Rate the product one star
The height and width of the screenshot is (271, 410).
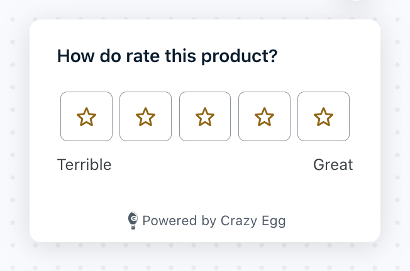86,116
